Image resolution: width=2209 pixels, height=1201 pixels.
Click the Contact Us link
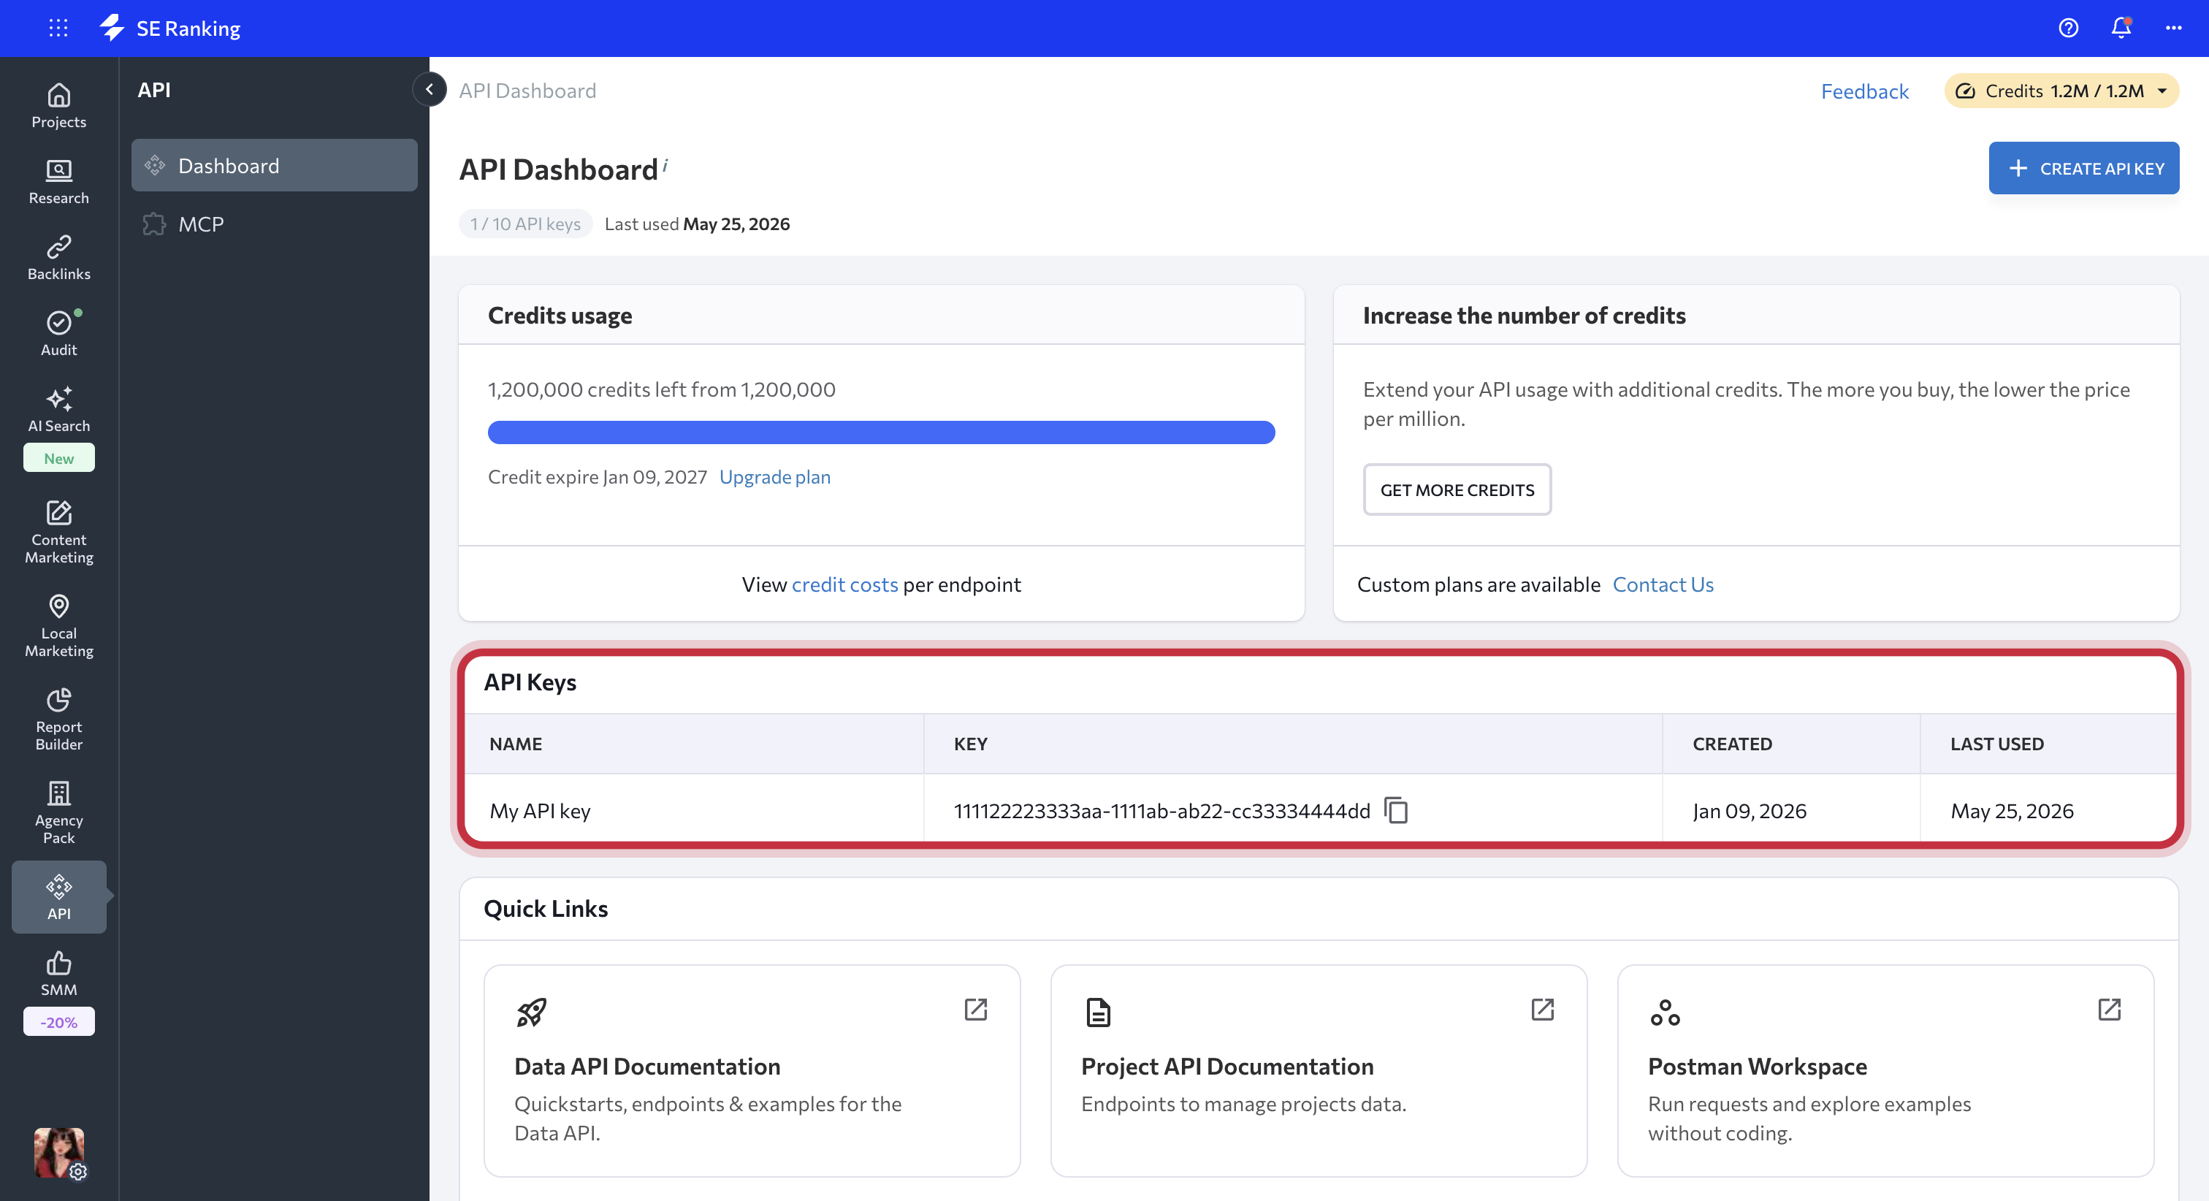pyautogui.click(x=1662, y=584)
